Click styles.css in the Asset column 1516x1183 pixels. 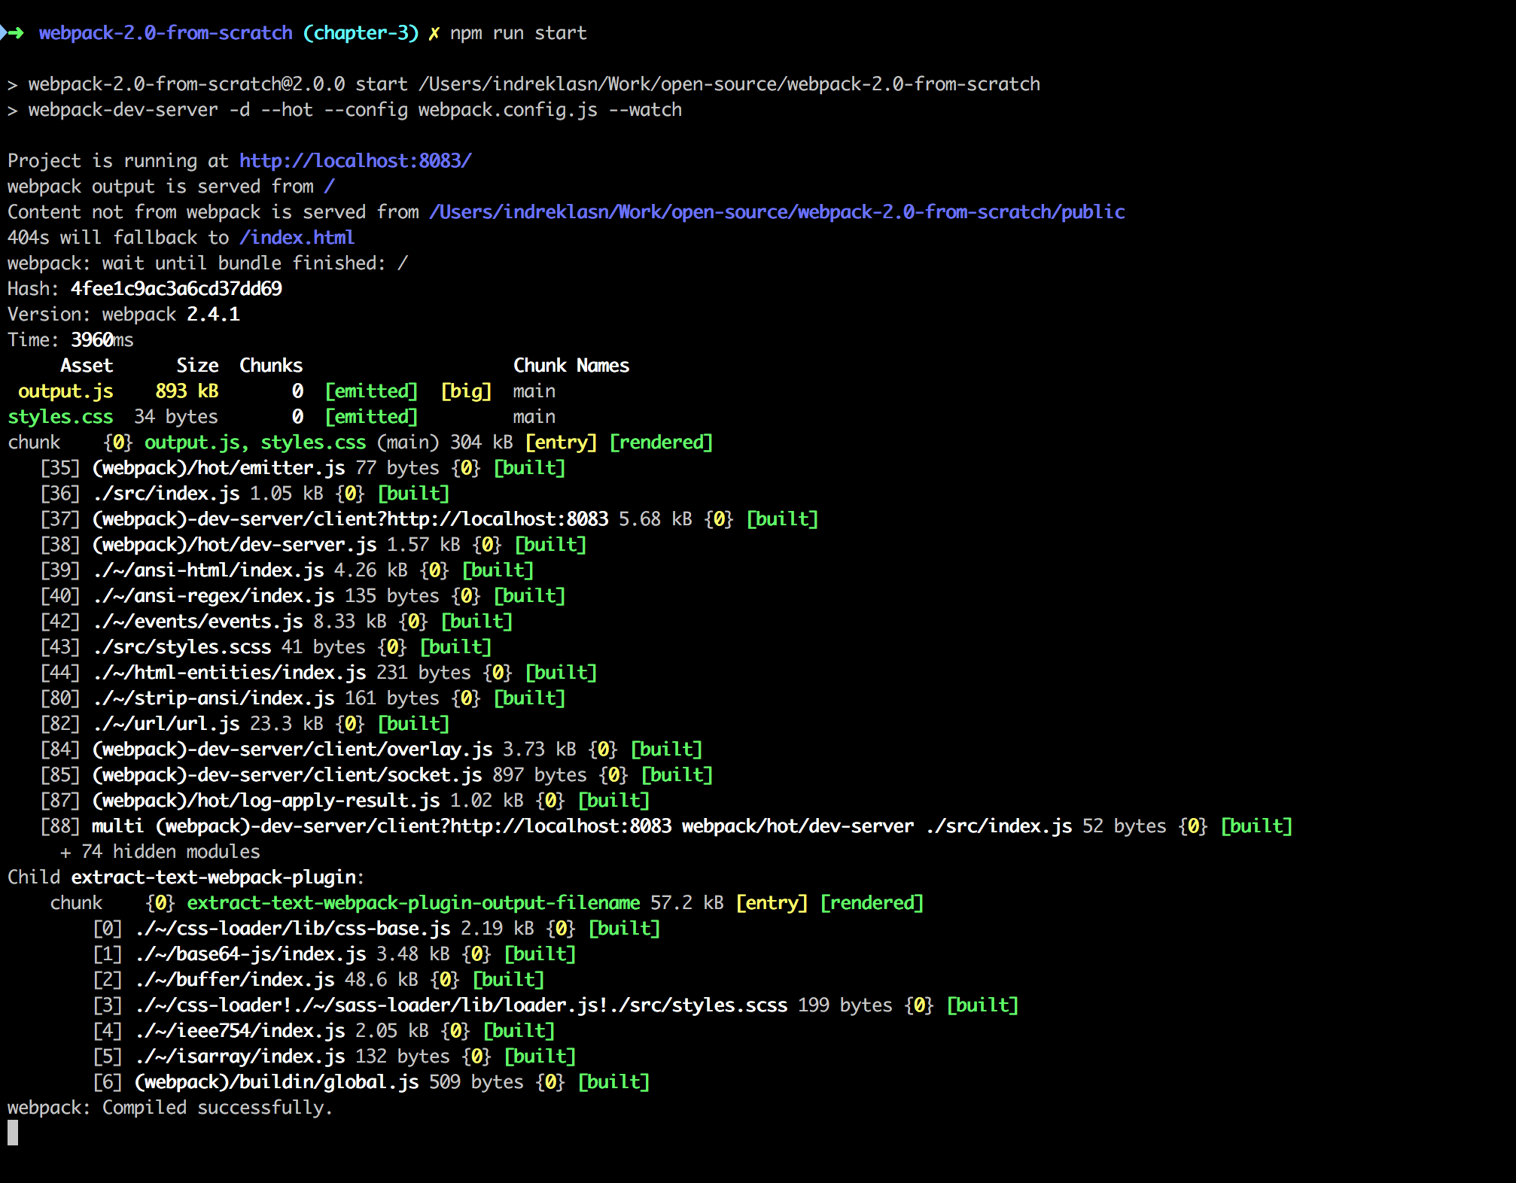pyautogui.click(x=60, y=417)
